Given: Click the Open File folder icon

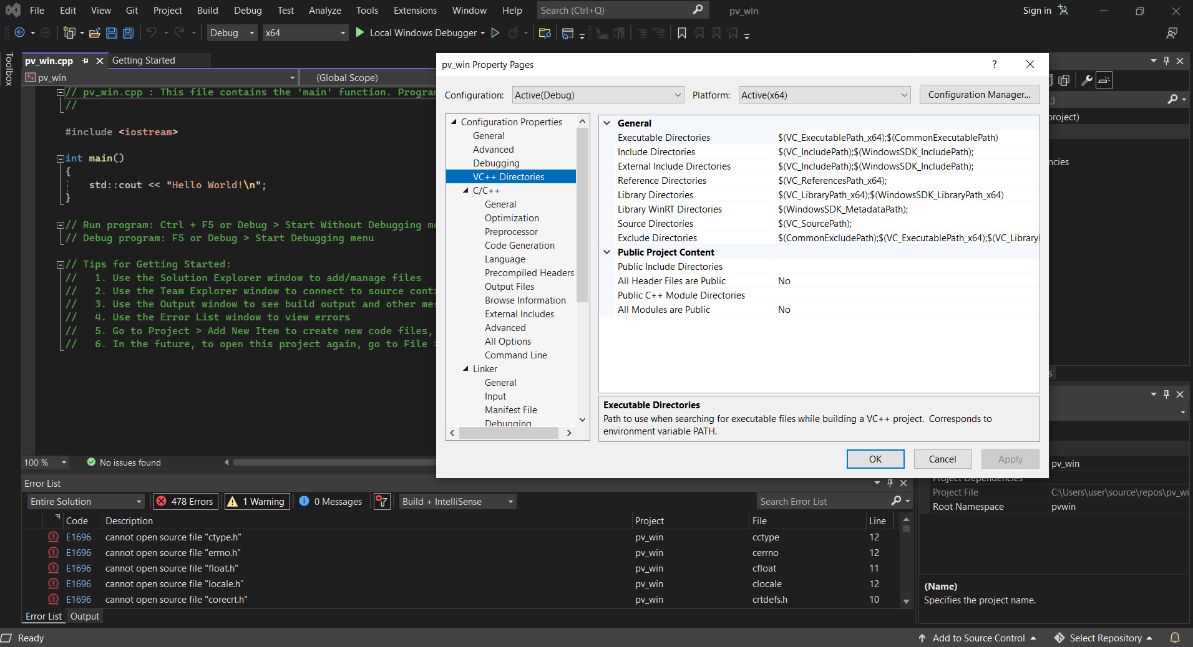Looking at the screenshot, I should (95, 33).
